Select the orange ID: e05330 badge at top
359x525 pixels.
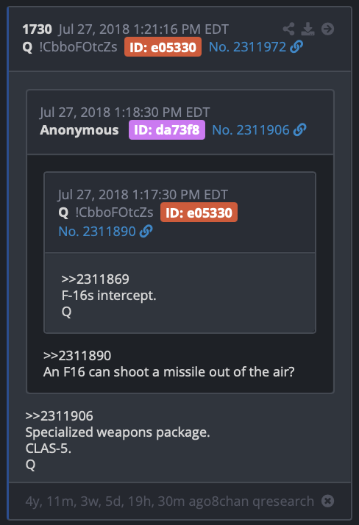point(163,47)
